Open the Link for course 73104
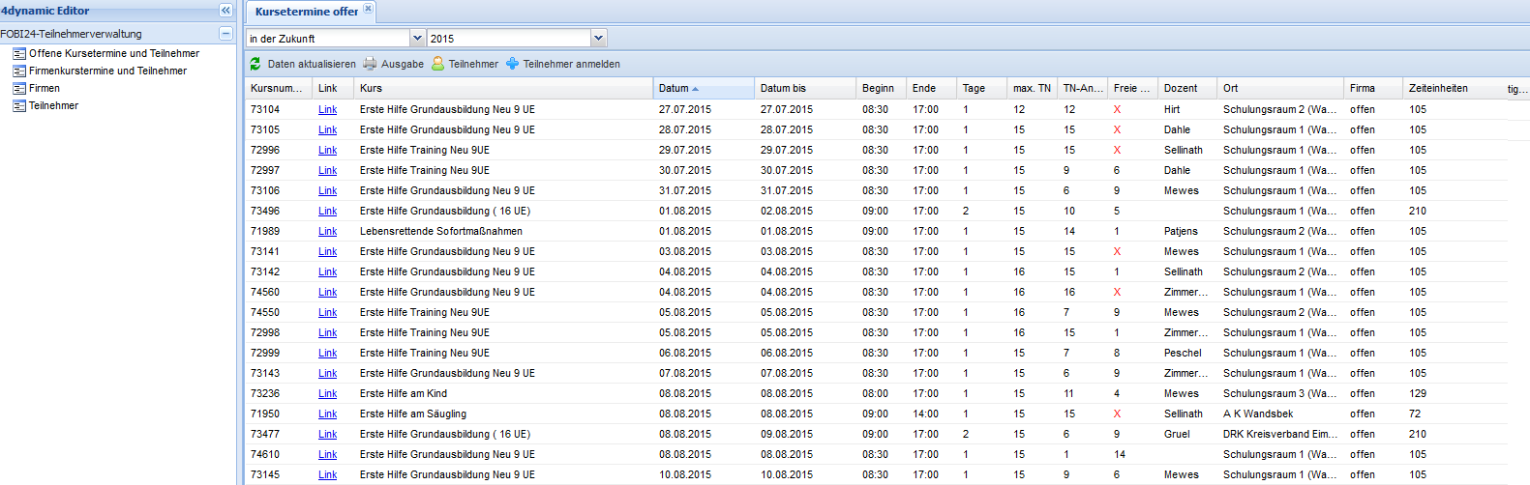The image size is (1530, 485). pos(327,109)
